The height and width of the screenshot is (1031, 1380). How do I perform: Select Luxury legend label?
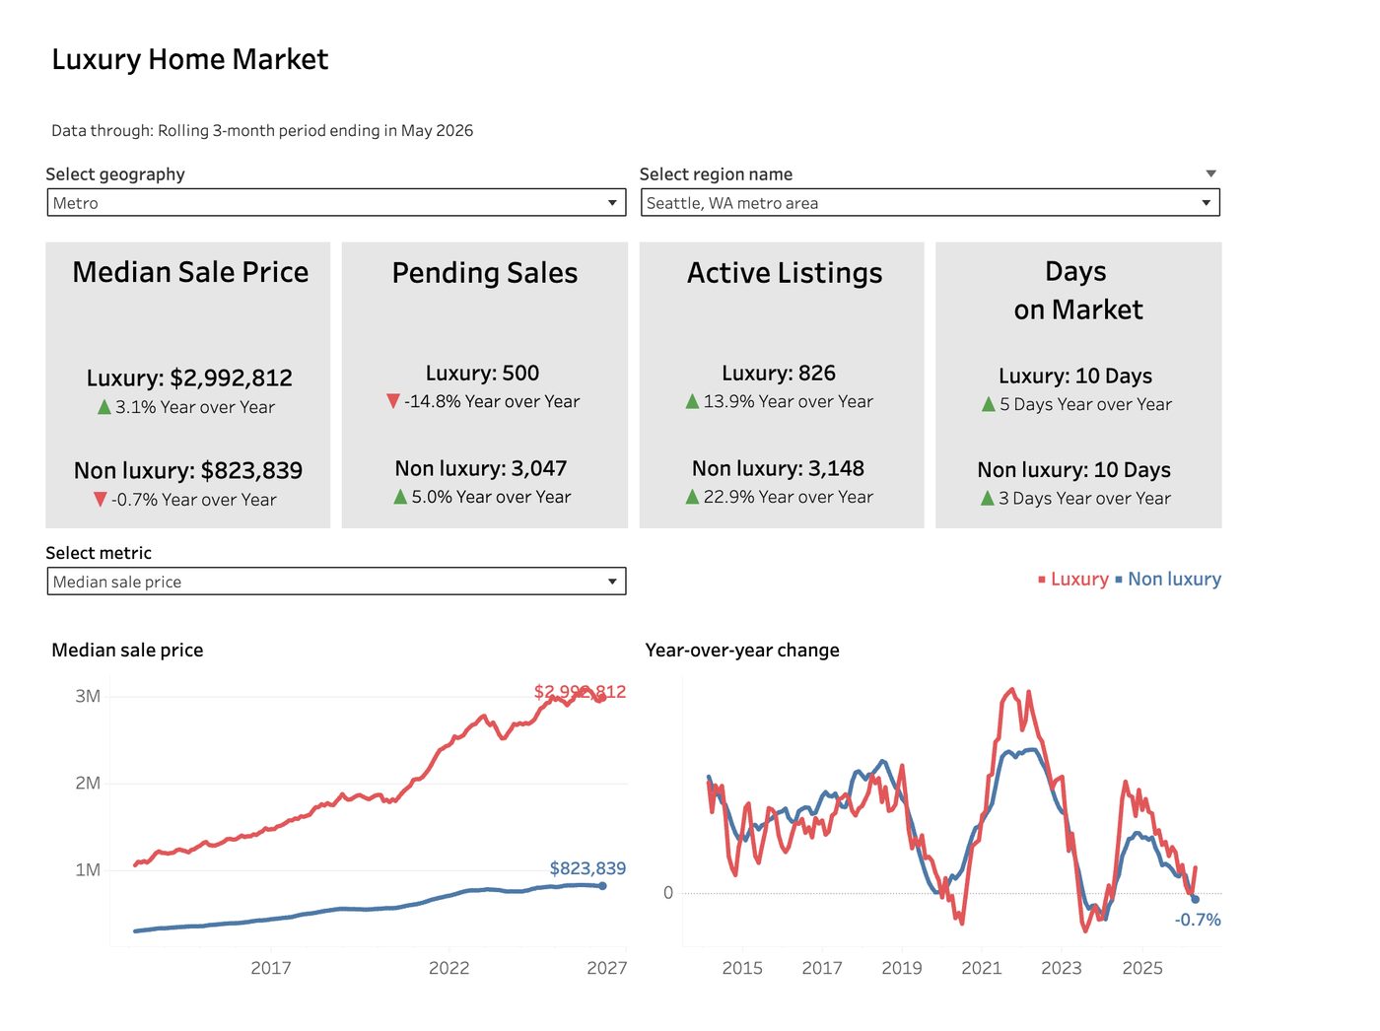click(1079, 580)
